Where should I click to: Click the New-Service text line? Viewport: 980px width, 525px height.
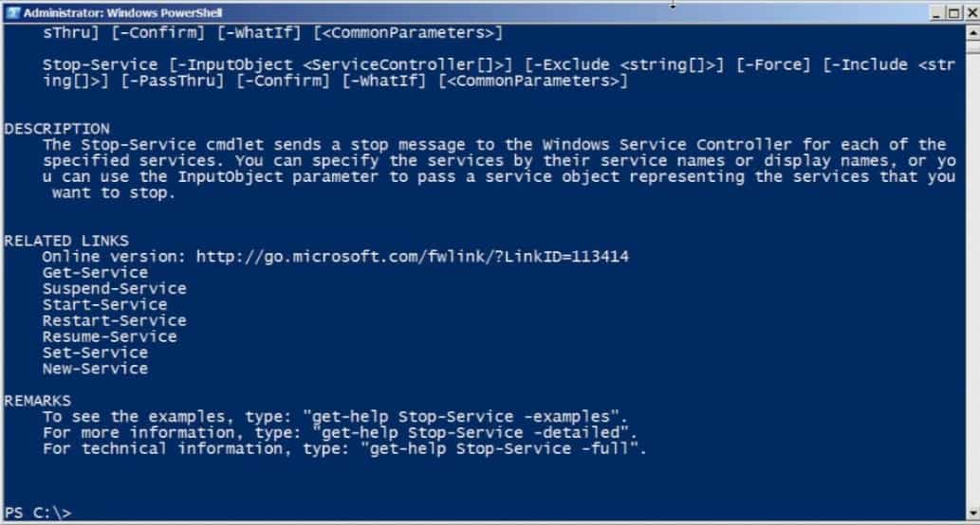(x=95, y=369)
